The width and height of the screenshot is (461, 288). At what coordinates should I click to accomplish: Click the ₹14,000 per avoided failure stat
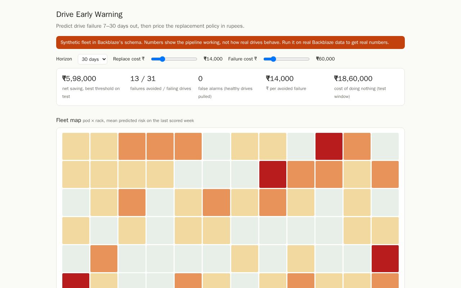tap(280, 78)
